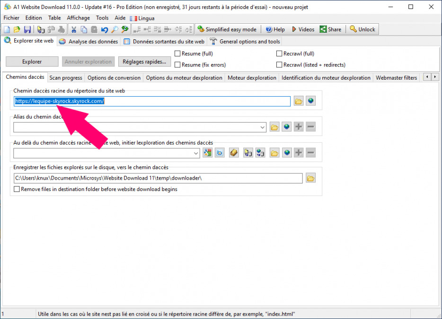
Task: Open General options and tools tab
Action: click(x=245, y=42)
